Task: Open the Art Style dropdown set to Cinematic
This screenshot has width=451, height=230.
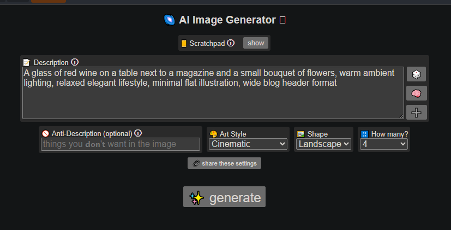Action: pos(248,144)
